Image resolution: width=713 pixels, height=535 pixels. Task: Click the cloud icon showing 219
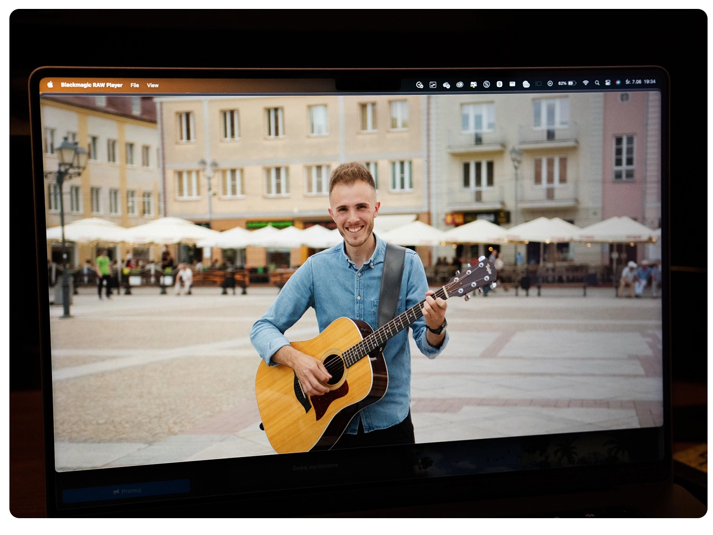point(526,84)
